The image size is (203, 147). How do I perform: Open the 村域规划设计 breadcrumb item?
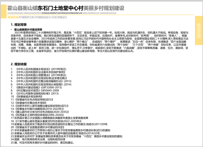coord(43,17)
